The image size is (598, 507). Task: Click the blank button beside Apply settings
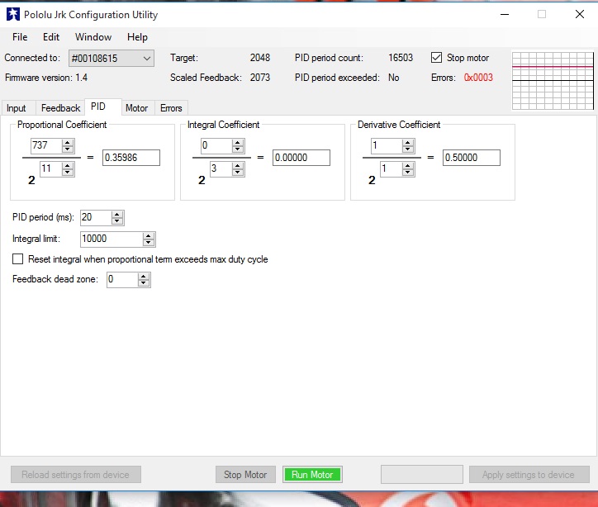coord(422,475)
